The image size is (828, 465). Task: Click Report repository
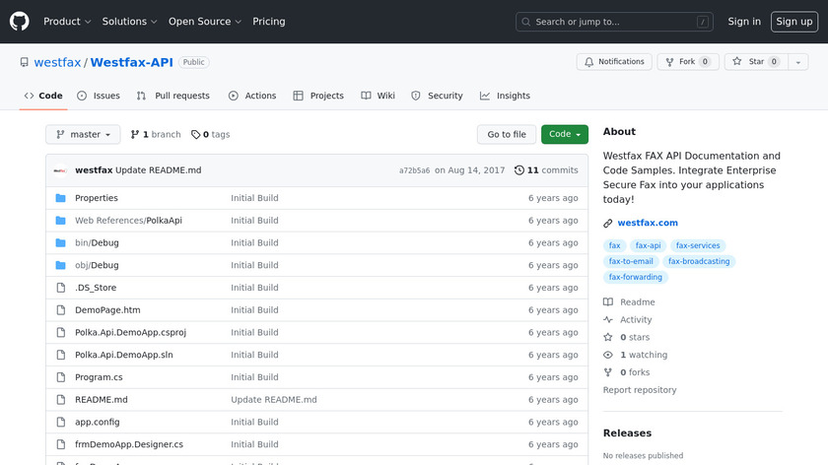640,390
